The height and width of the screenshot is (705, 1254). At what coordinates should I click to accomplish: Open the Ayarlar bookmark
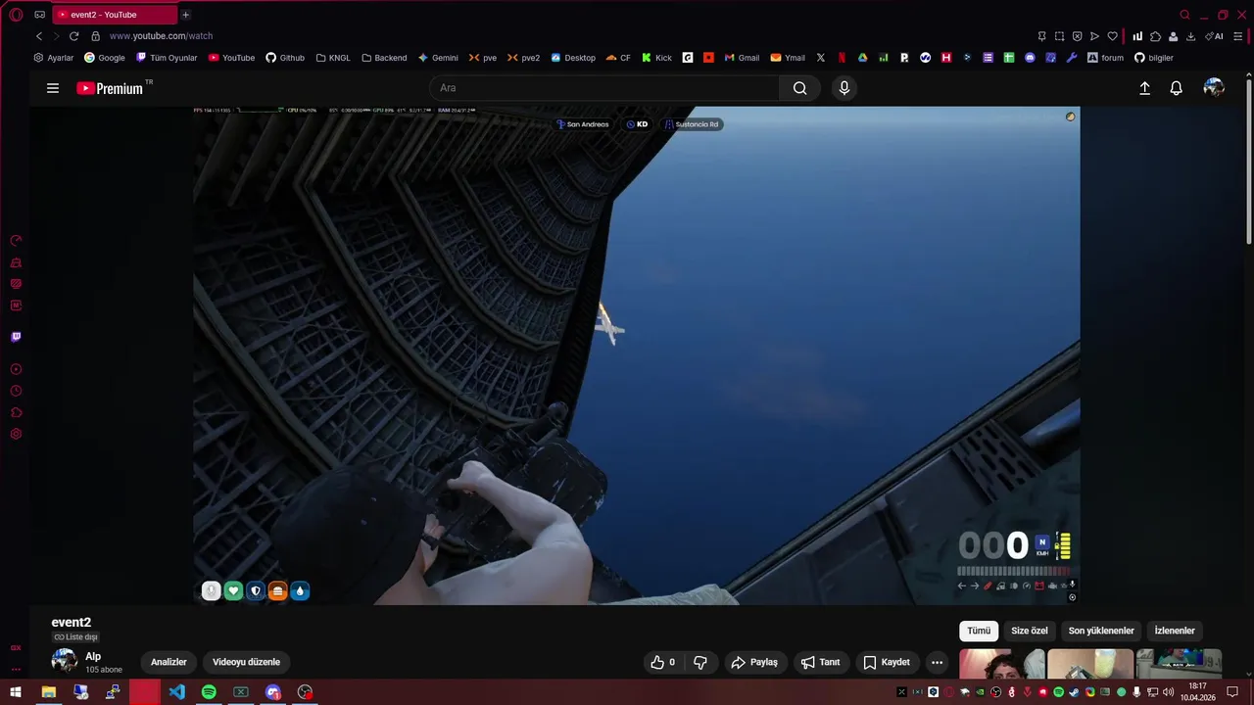tap(54, 58)
